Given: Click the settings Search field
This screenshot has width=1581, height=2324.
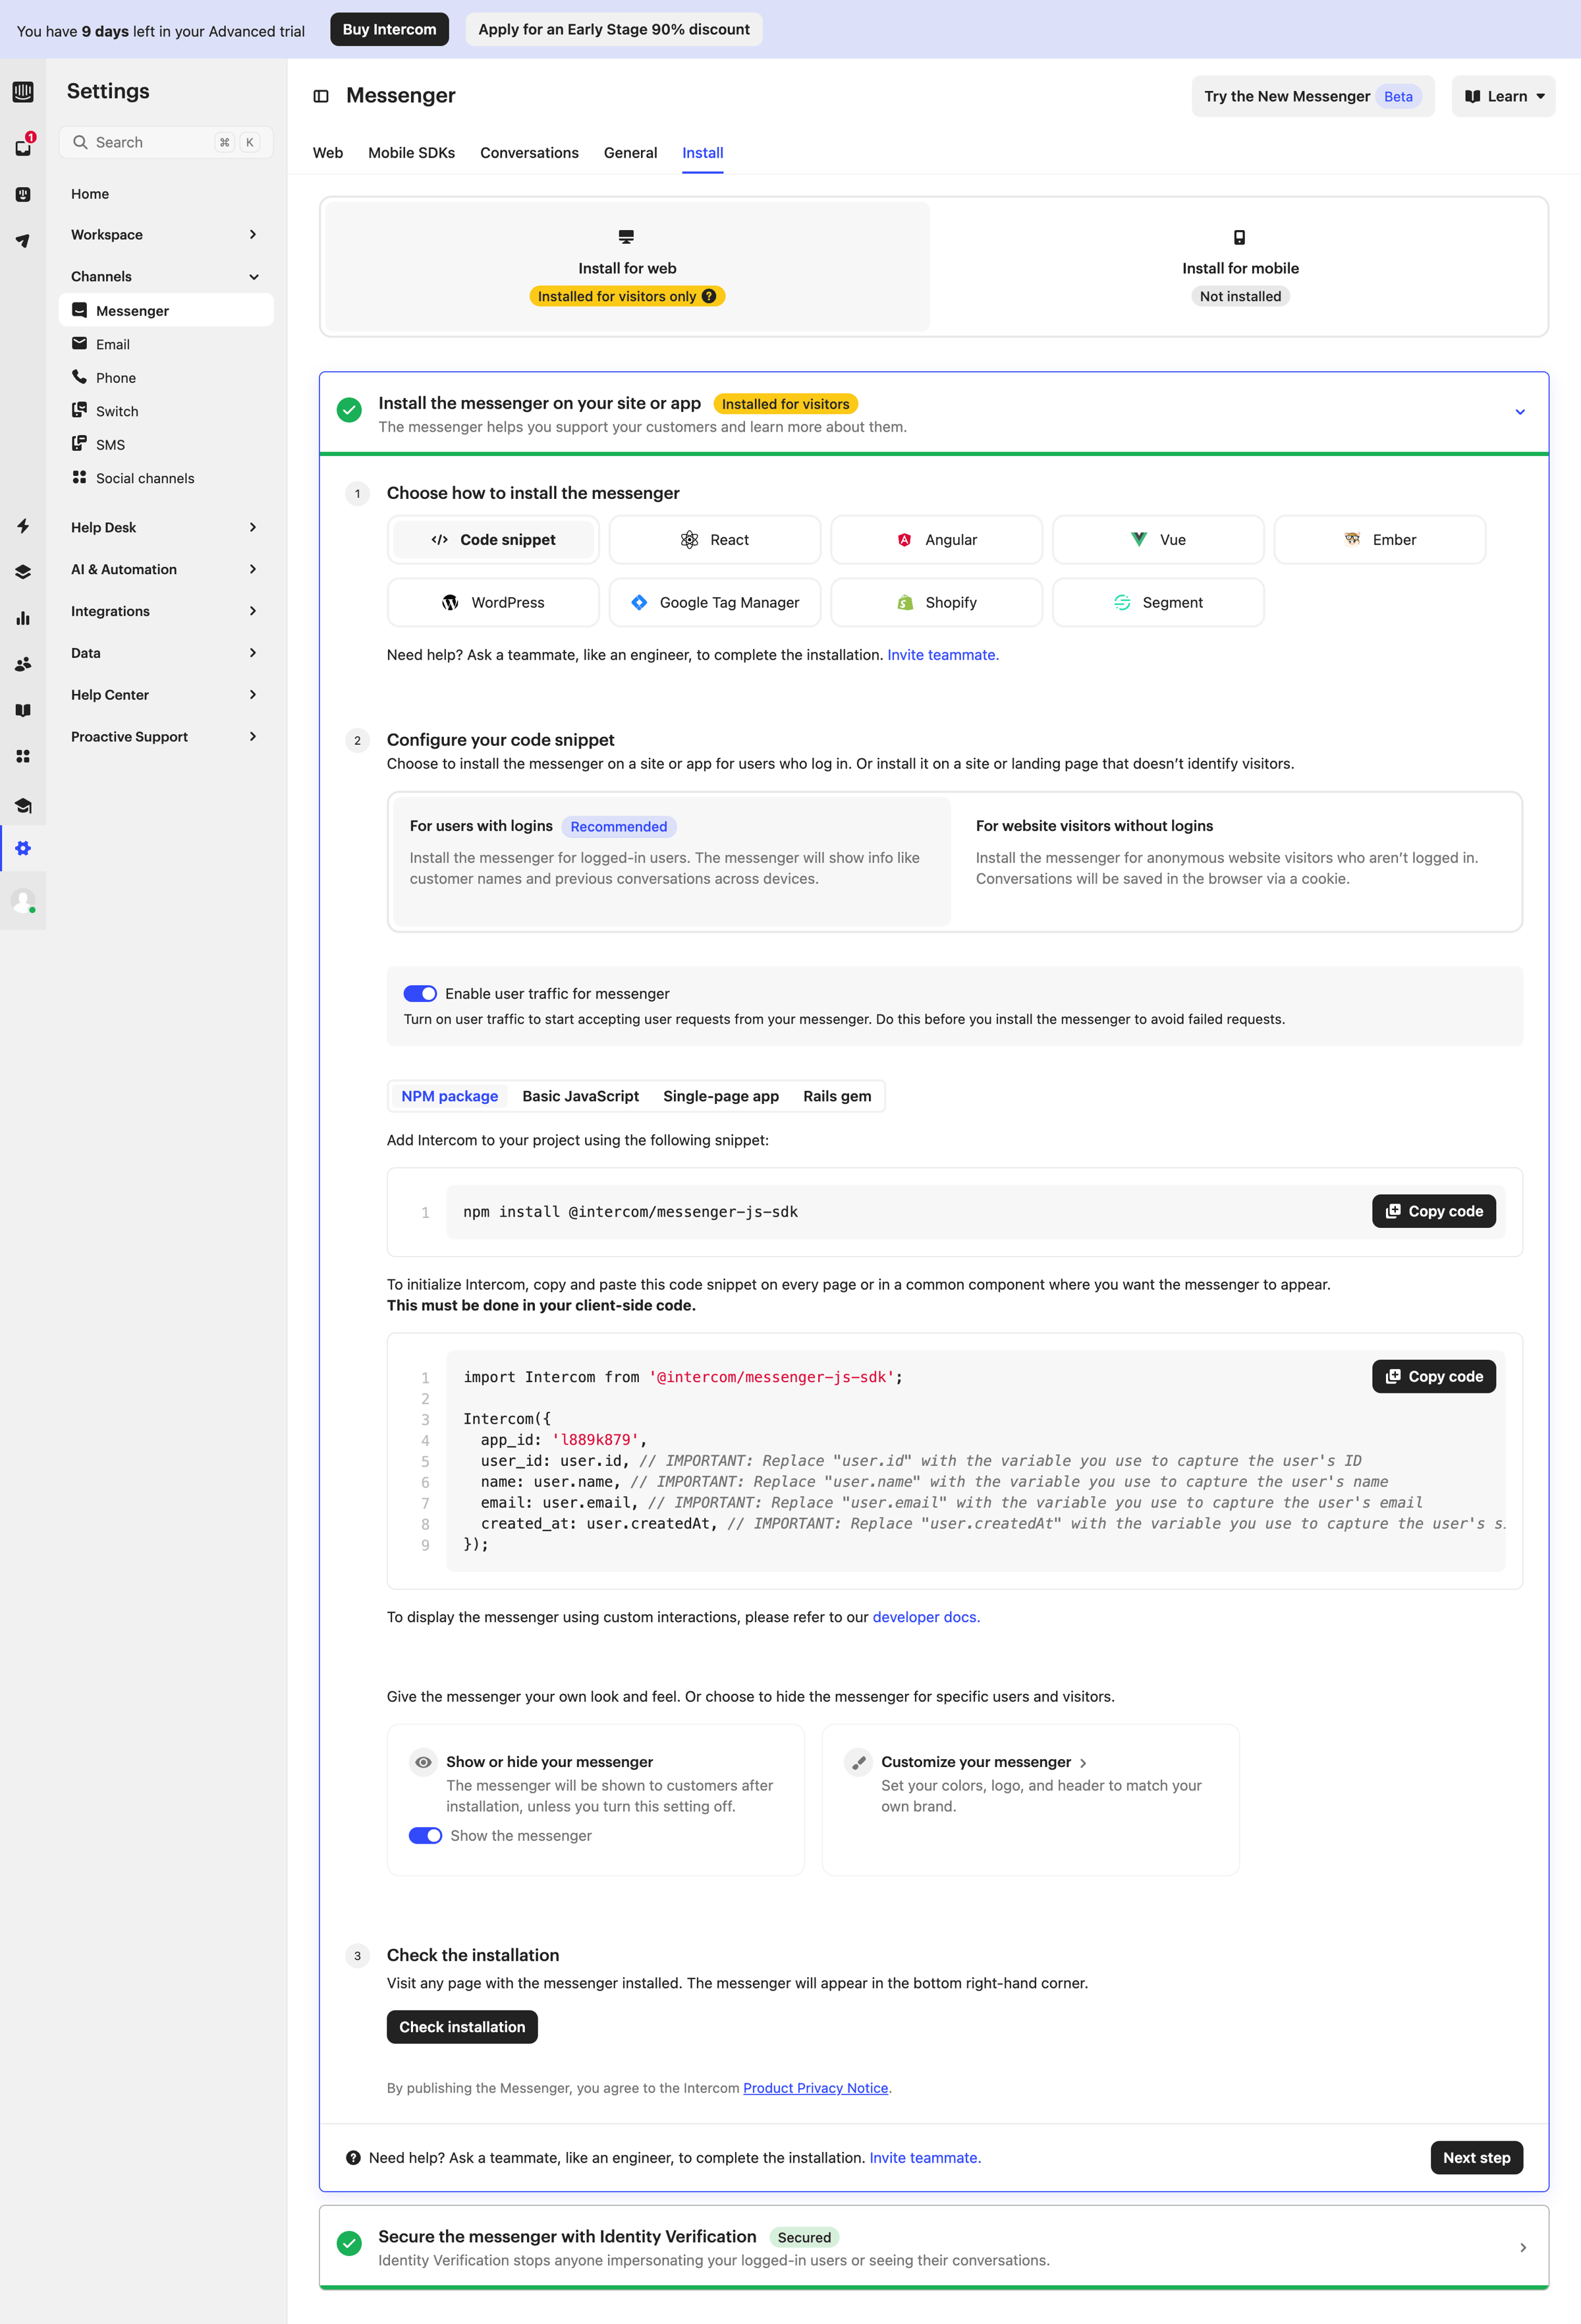Looking at the screenshot, I should click(166, 142).
